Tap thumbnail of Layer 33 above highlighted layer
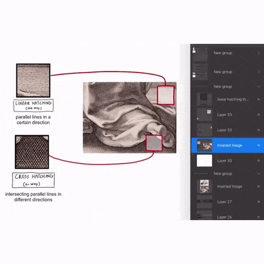Image resolution: width=264 pixels, height=264 pixels. [204, 130]
